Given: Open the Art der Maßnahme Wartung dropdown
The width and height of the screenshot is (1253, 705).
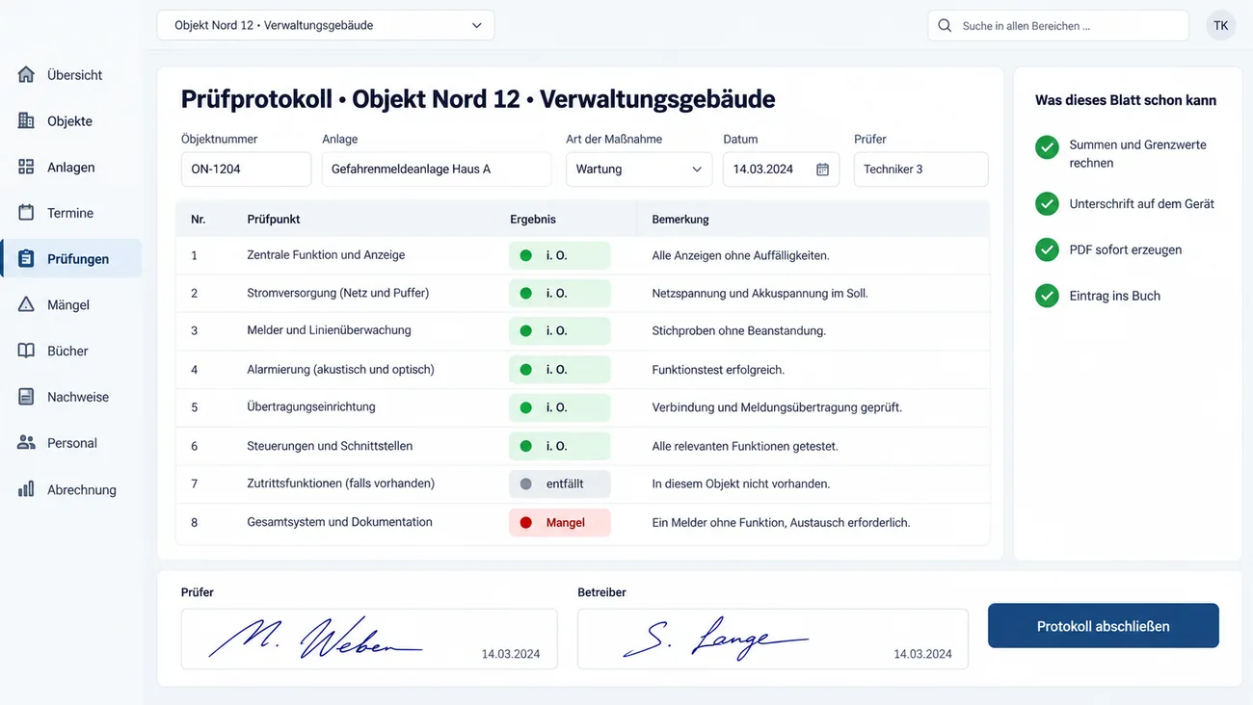Looking at the screenshot, I should 639,169.
